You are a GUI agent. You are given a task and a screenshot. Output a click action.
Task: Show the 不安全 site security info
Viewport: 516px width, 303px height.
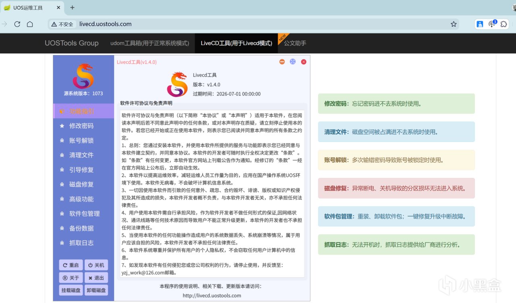(x=62, y=24)
